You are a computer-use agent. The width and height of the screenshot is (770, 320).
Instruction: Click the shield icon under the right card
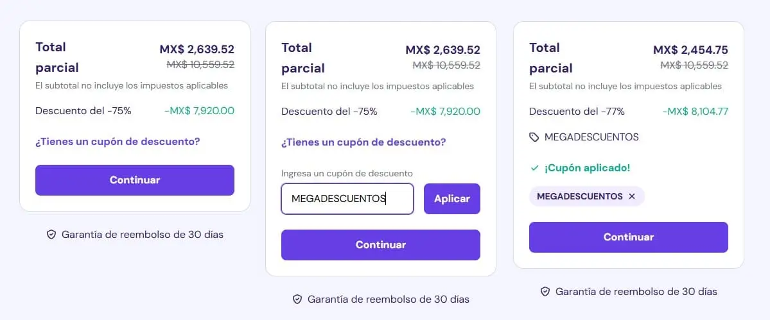click(545, 292)
